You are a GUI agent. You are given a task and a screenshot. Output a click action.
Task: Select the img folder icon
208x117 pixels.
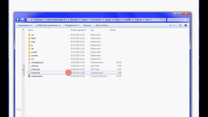pyautogui.click(x=29, y=42)
